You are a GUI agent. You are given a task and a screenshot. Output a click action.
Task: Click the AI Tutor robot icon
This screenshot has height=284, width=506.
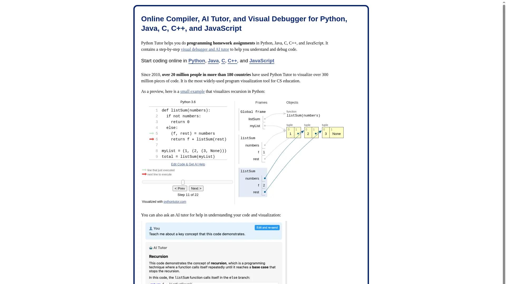click(151, 247)
